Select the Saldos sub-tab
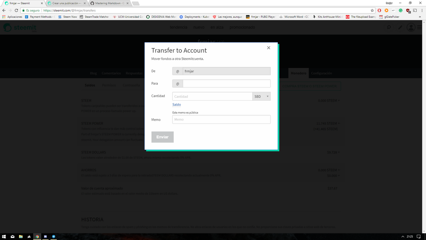The image size is (426, 240). click(x=90, y=85)
